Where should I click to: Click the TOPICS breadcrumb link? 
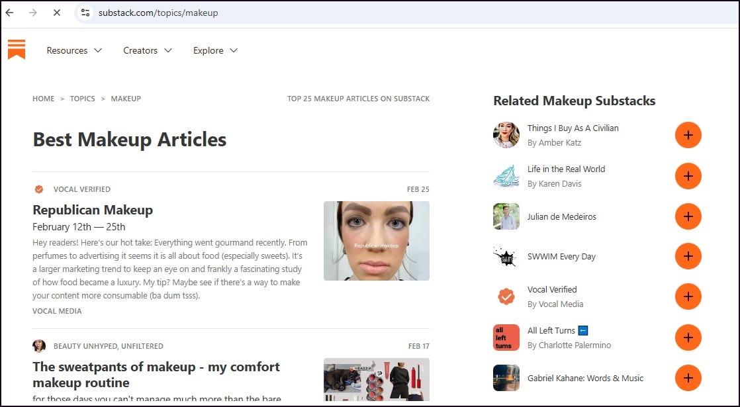point(83,99)
